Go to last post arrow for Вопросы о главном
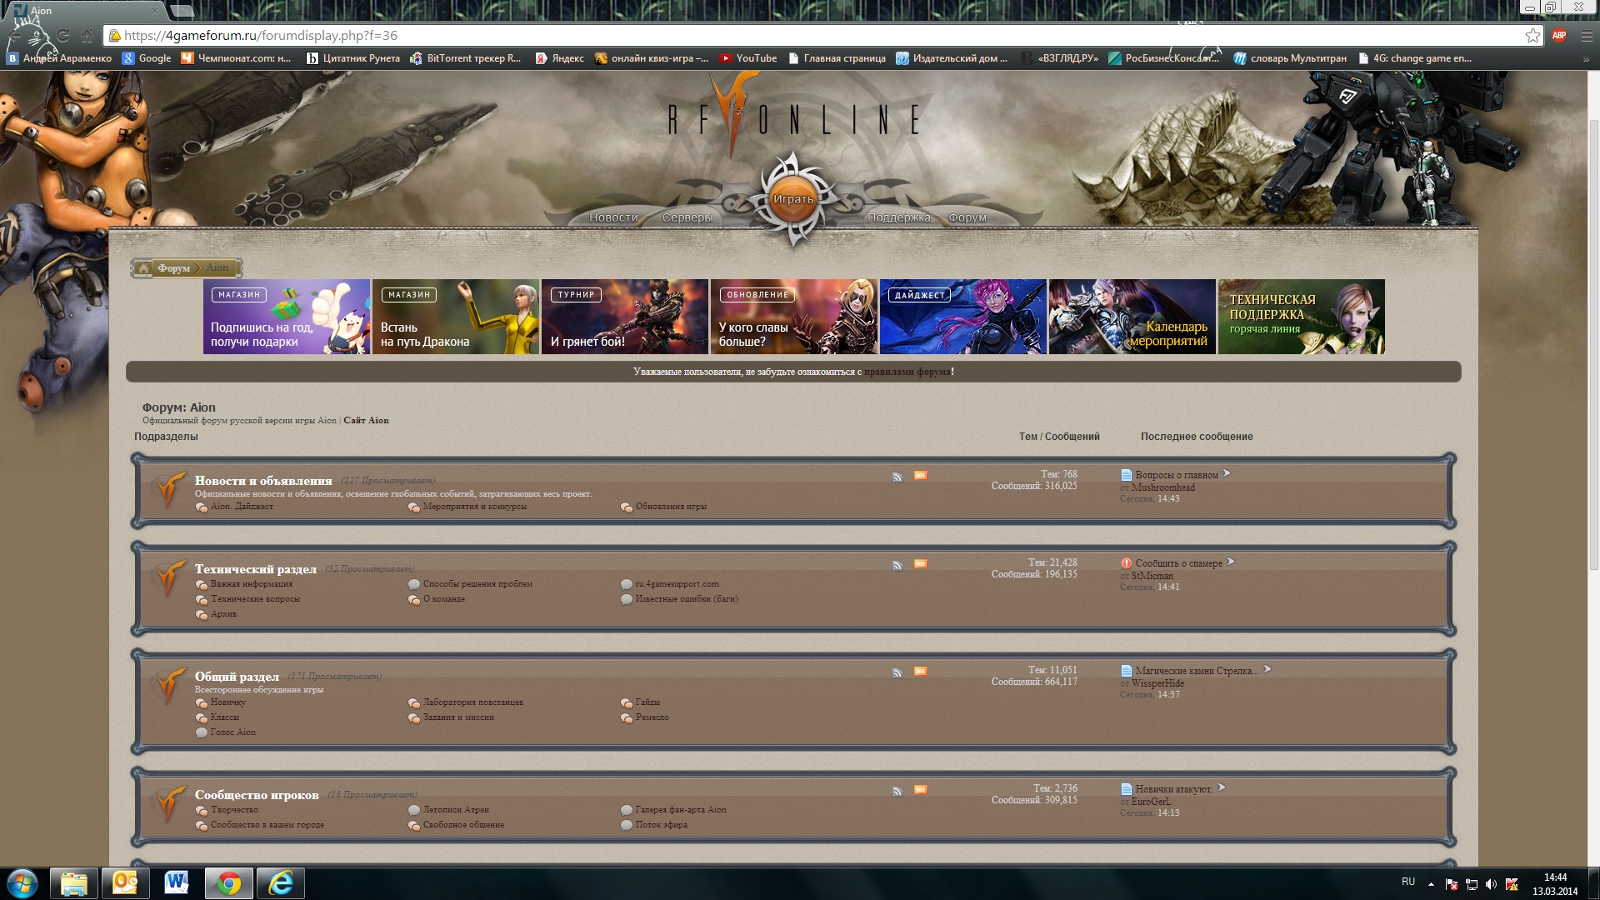 click(x=1226, y=474)
